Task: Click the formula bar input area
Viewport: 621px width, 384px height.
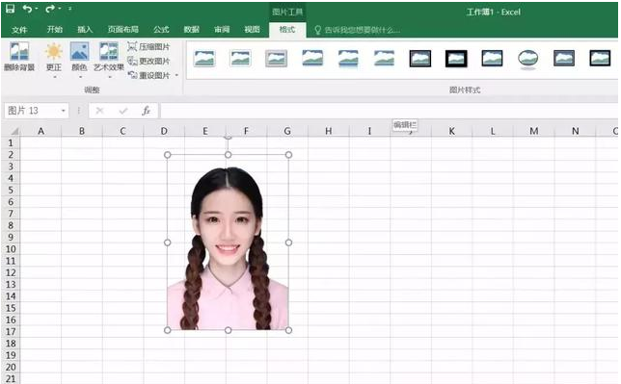Action: pos(390,111)
